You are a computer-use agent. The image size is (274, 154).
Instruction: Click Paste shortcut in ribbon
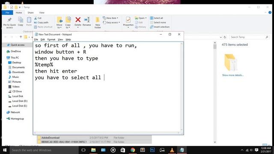pyautogui.click(x=43, y=27)
